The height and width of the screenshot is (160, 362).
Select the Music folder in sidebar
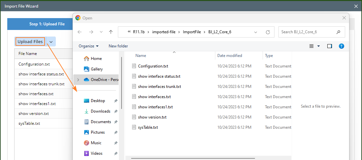point(96,143)
